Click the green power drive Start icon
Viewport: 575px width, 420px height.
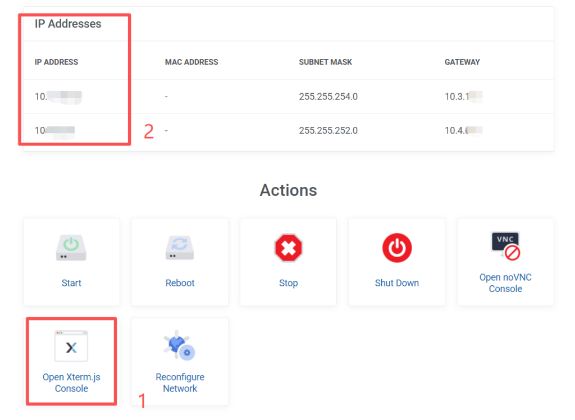(71, 248)
